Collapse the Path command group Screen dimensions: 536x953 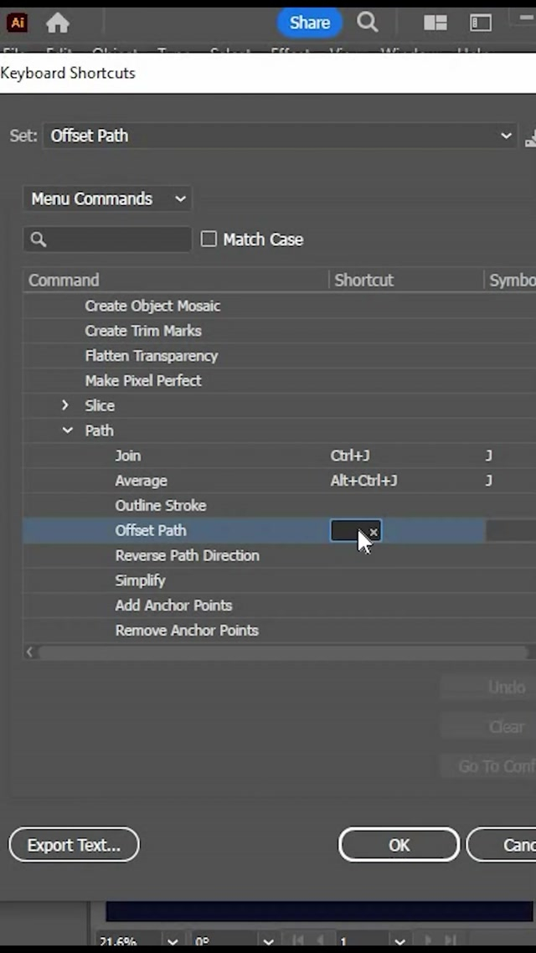pos(67,430)
